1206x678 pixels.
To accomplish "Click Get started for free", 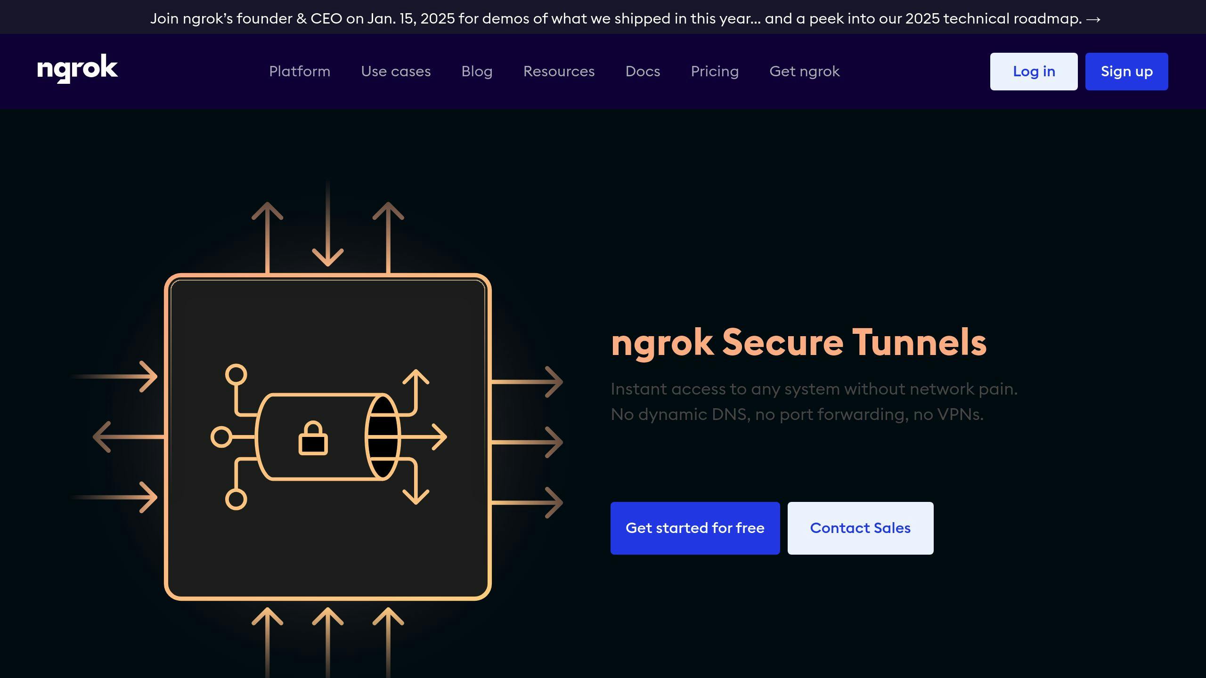I will click(695, 528).
